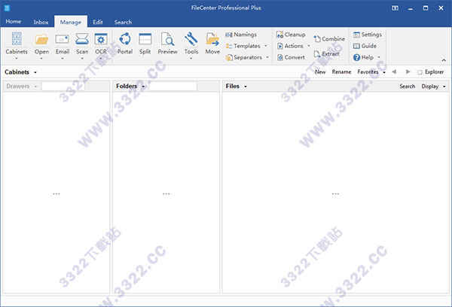Image resolution: width=452 pixels, height=307 pixels.
Task: Click the Folders filter input field
Action: pos(173,87)
